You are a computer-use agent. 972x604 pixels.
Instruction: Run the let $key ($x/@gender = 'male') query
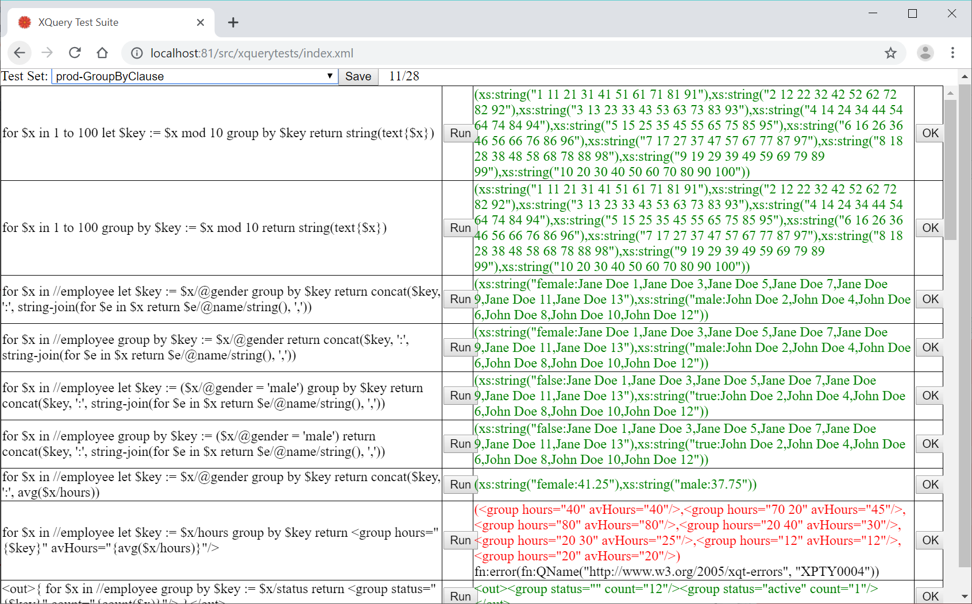pyautogui.click(x=460, y=396)
